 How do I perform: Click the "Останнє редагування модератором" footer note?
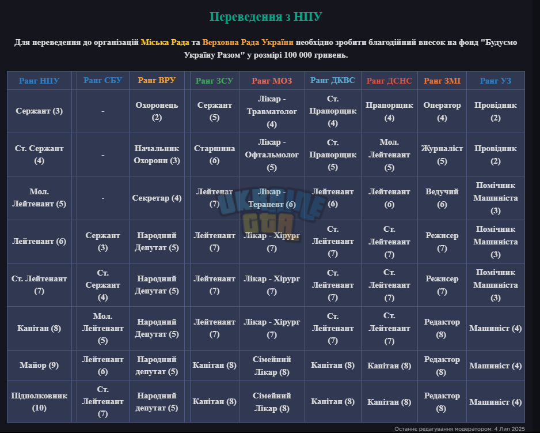459,429
